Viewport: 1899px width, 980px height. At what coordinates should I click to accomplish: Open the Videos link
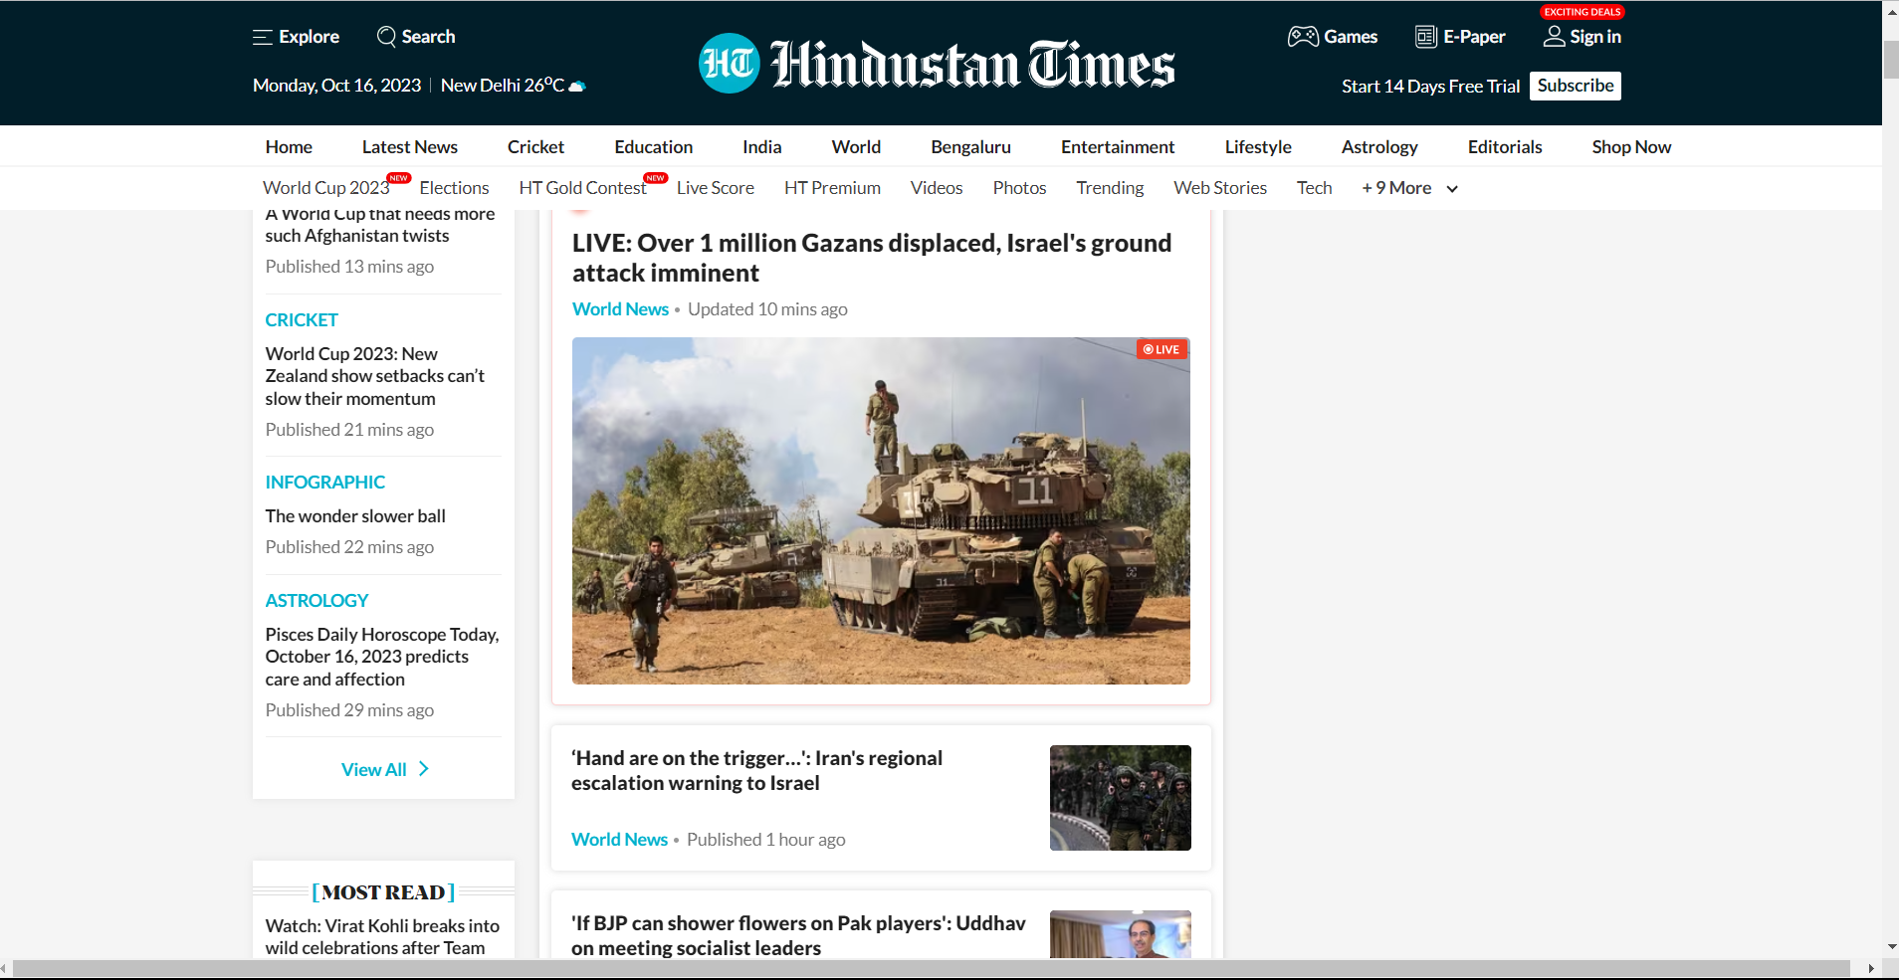[937, 188]
